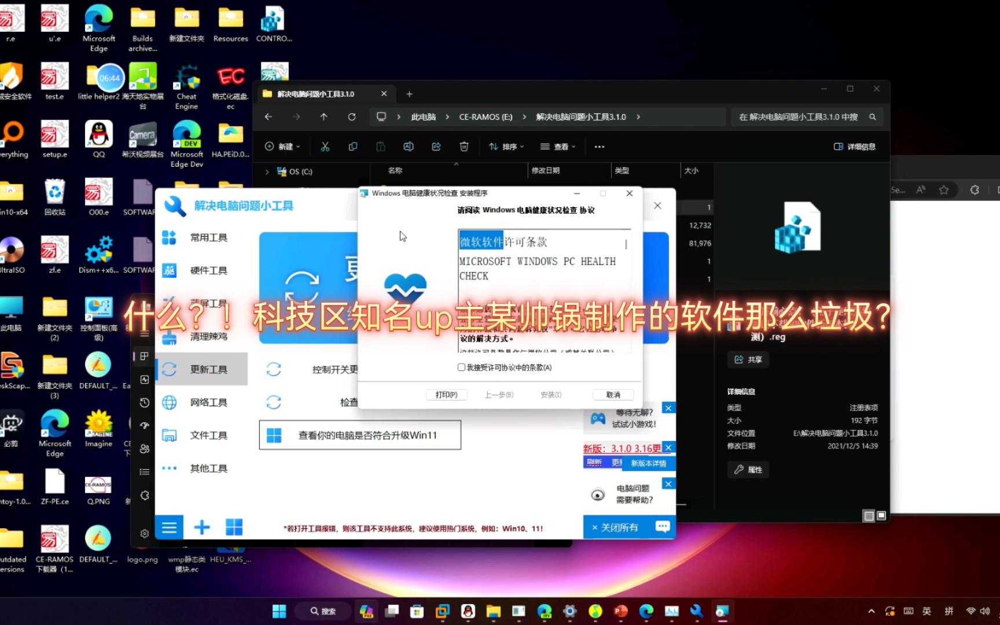Screen dimensions: 1000x625
Task: Open the chat bubble icon beside 关闭所有
Action: [663, 527]
